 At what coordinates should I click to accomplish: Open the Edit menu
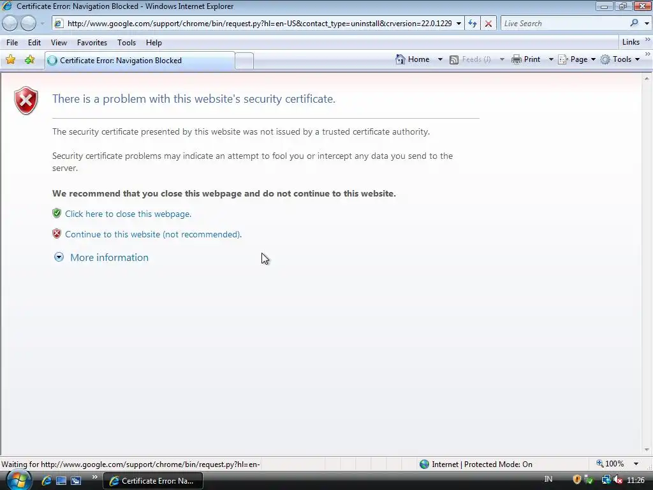point(34,43)
